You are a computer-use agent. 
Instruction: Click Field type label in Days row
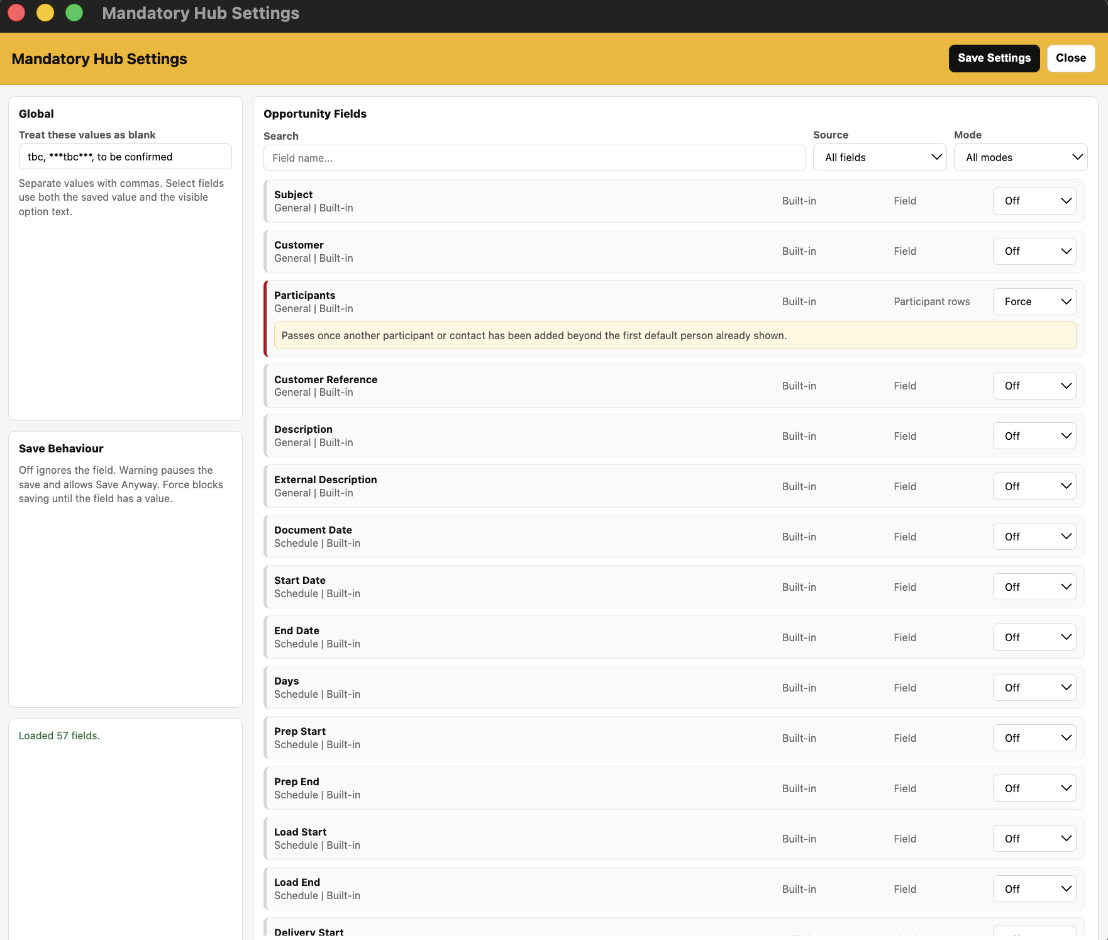(904, 688)
